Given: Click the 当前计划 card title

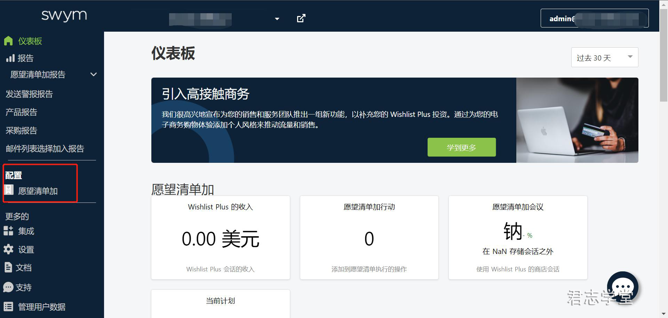Looking at the screenshot, I should [x=221, y=301].
